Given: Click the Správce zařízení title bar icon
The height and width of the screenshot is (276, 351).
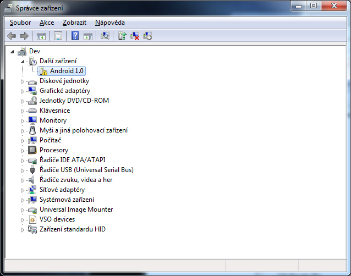Looking at the screenshot, I should (9, 8).
